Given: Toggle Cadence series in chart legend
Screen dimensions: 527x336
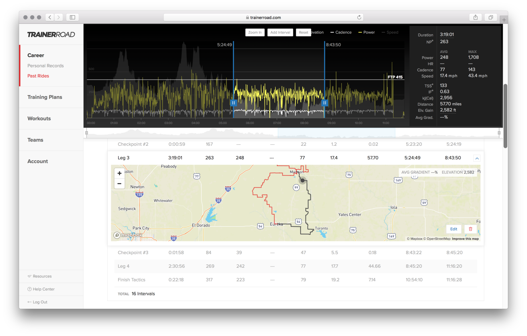Looking at the screenshot, I should (x=341, y=32).
